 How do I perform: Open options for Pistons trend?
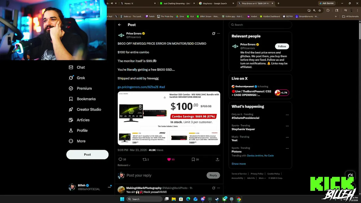287,148
